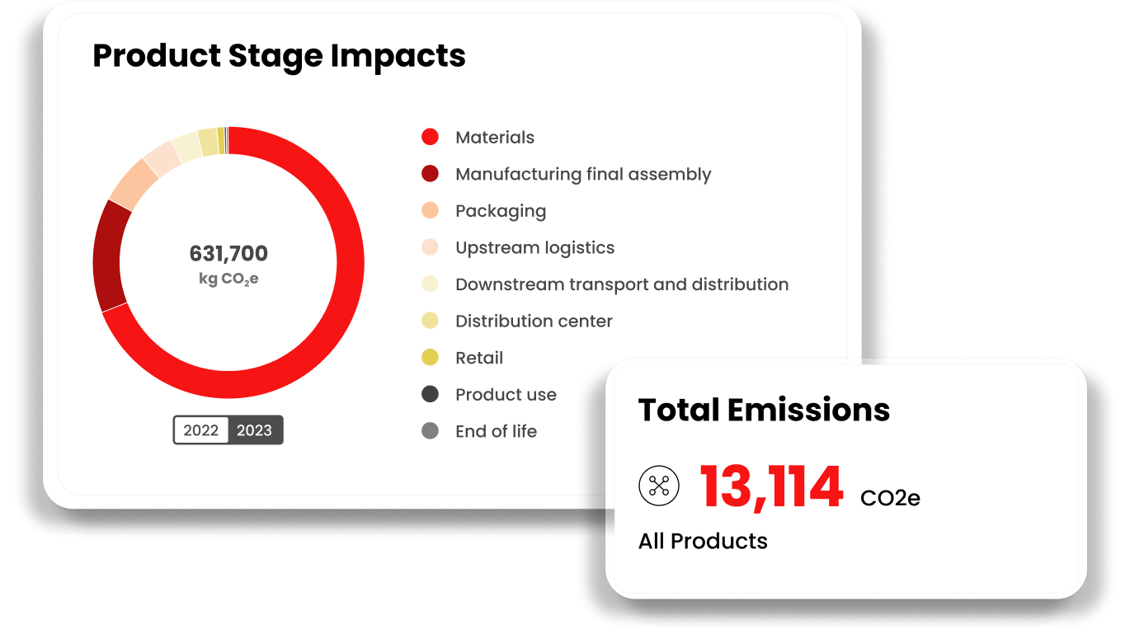Click the Upstream logistics legend dot
Screen dimensions: 1130x643
coord(430,247)
